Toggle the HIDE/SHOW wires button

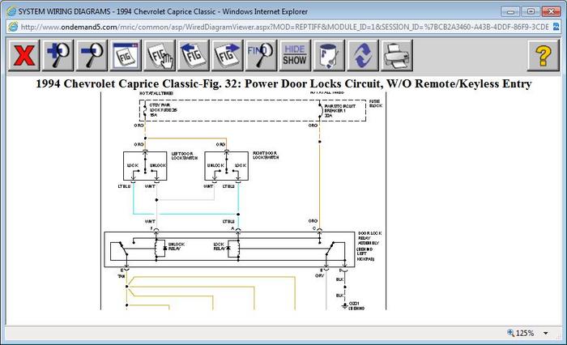click(x=295, y=55)
